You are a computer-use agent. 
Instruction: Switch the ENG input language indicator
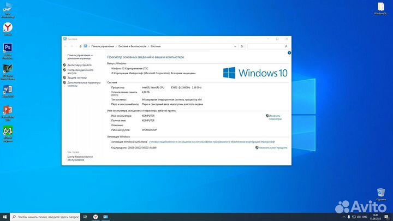click(365, 217)
